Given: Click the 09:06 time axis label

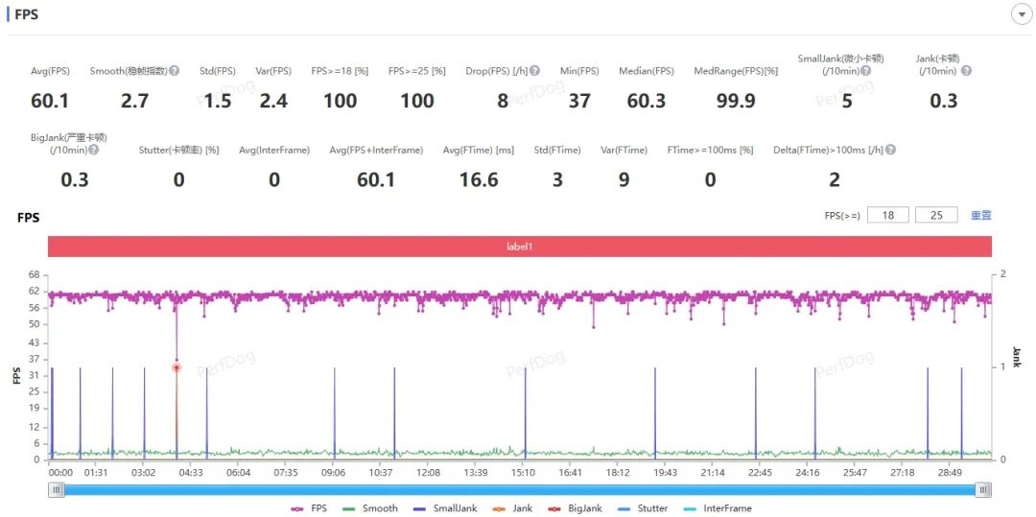Looking at the screenshot, I should [x=333, y=473].
